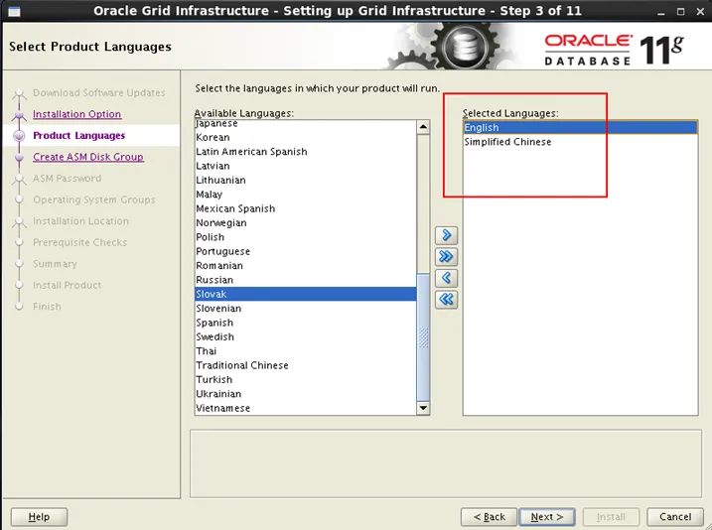Screen dimensions: 712x530
Task: Select Mexican Spanish language
Action: (306, 208)
